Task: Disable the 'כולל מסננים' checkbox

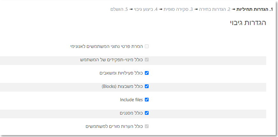Action: [x=147, y=113]
